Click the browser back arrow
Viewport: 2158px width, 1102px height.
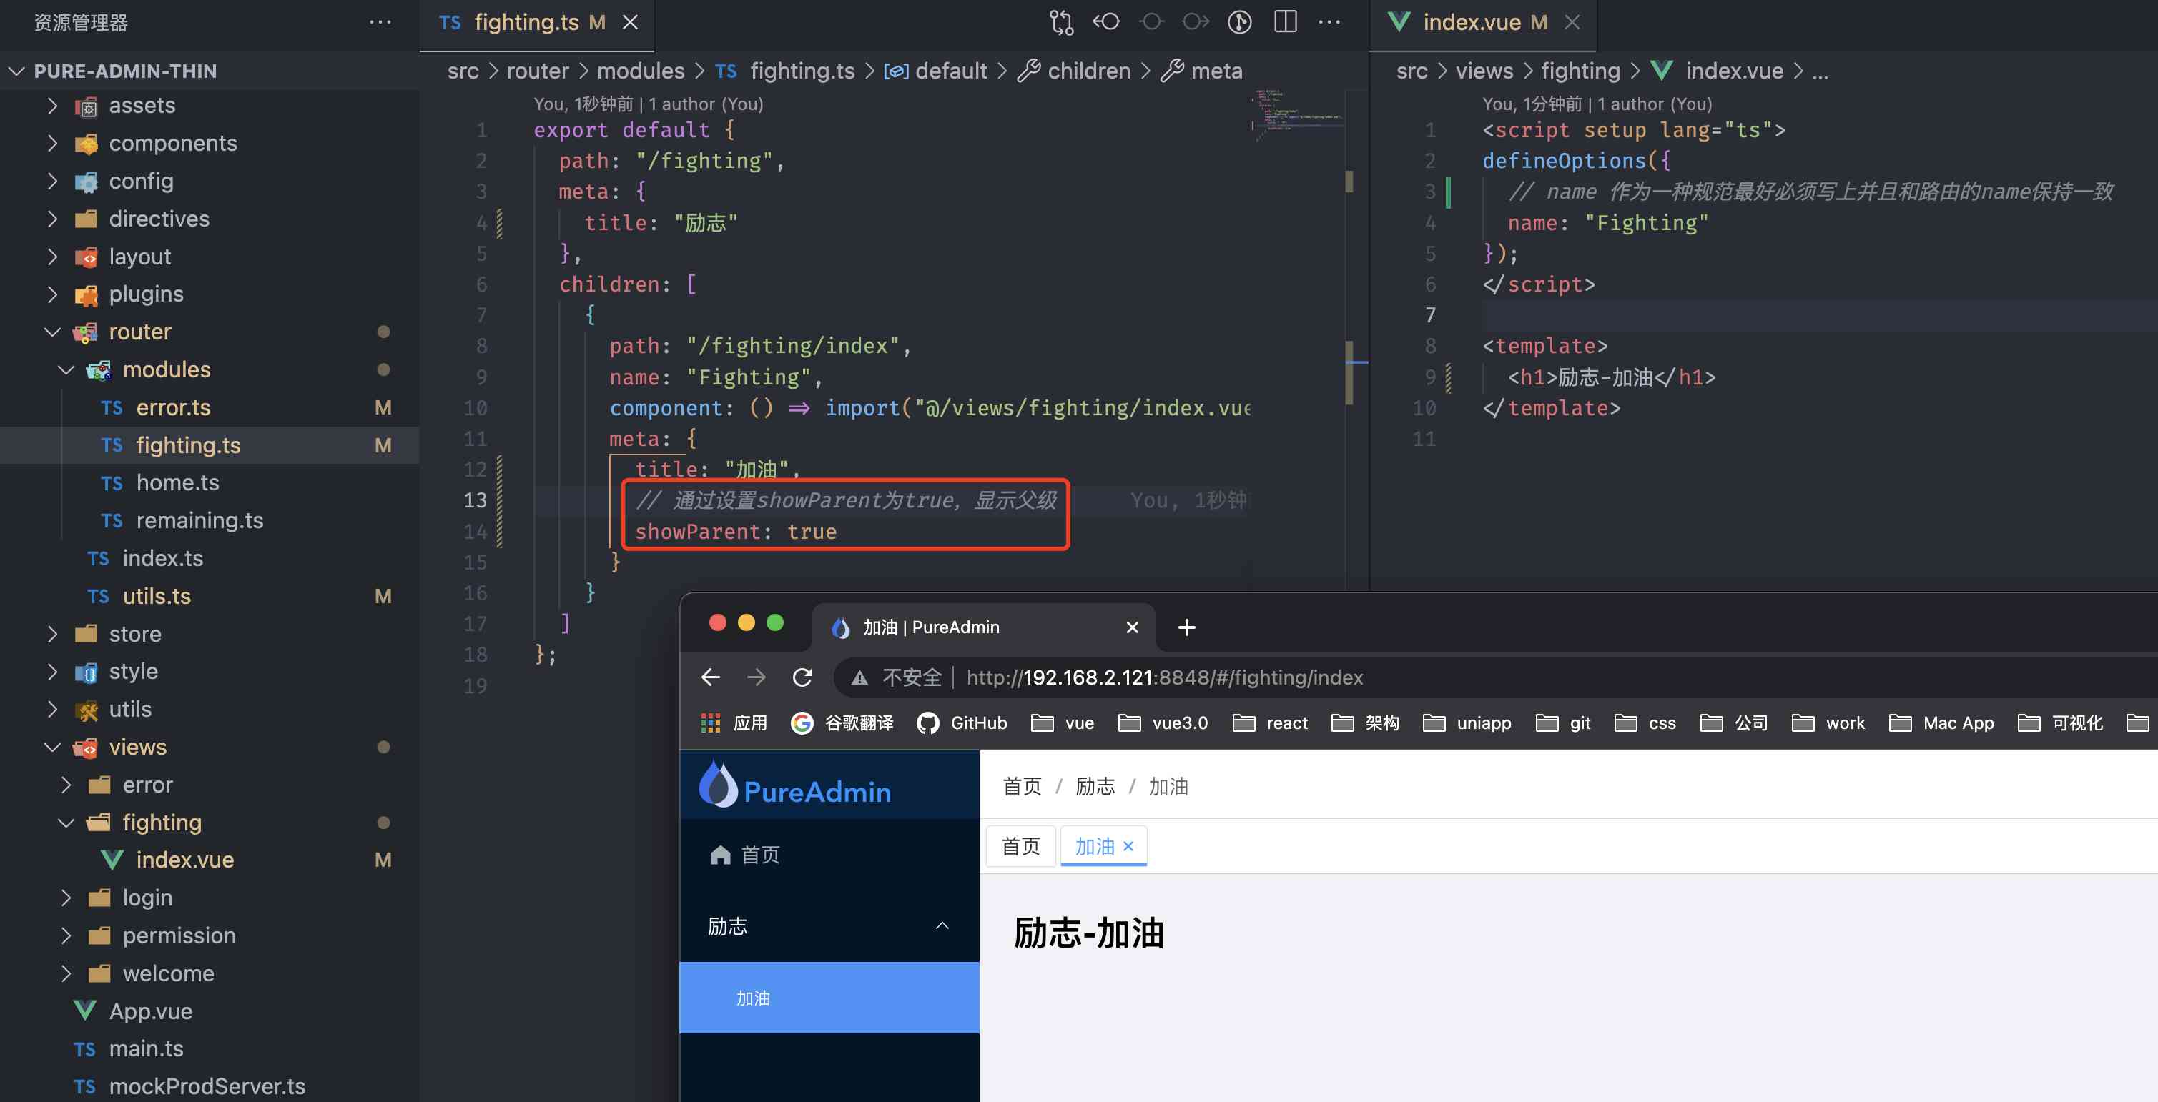click(x=711, y=677)
